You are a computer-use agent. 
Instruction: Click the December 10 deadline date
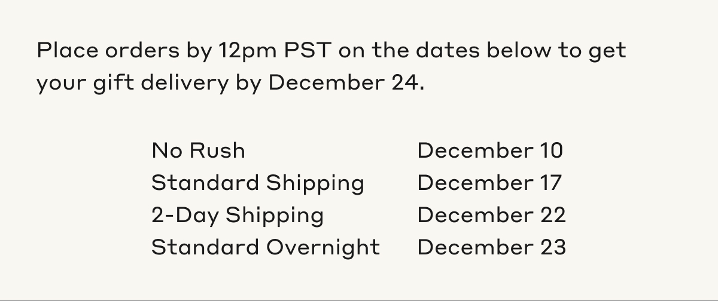(490, 150)
